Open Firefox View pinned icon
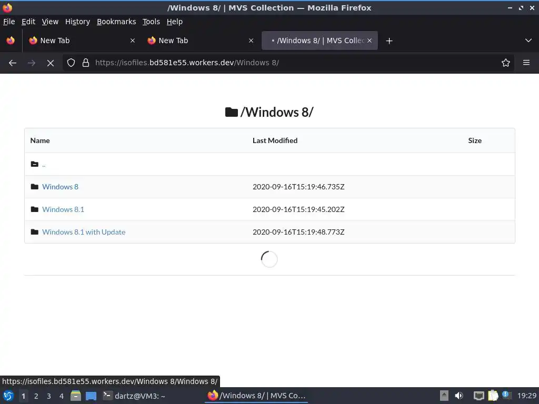Viewport: 539px width, 404px height. pyautogui.click(x=11, y=41)
